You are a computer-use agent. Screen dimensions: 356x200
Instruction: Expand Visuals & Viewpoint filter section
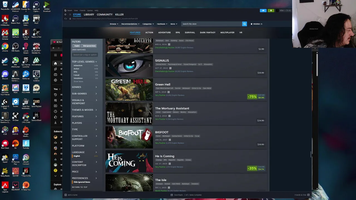pyautogui.click(x=85, y=102)
